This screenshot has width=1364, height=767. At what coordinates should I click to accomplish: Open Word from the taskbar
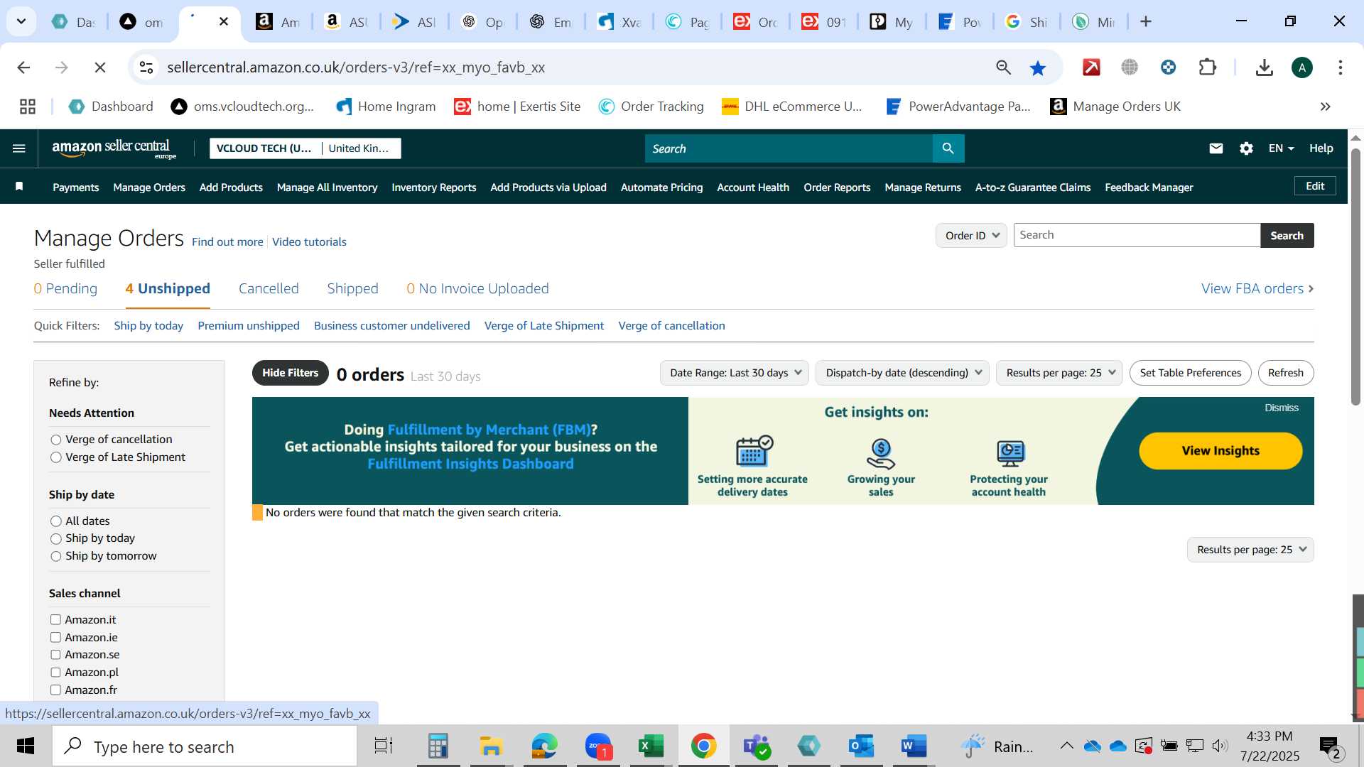(x=914, y=746)
